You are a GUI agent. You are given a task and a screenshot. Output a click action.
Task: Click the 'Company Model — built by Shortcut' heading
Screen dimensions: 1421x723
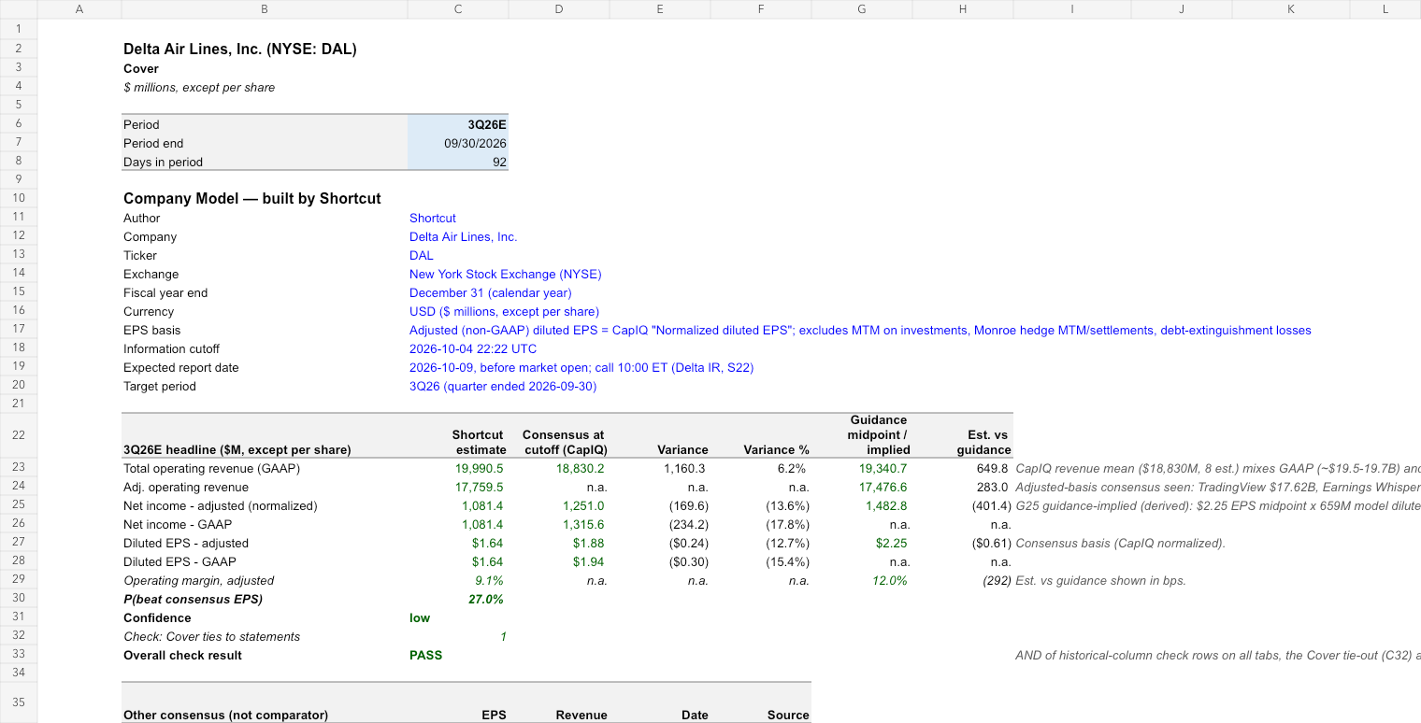click(252, 198)
